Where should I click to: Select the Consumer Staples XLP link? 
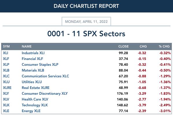tap(40, 65)
